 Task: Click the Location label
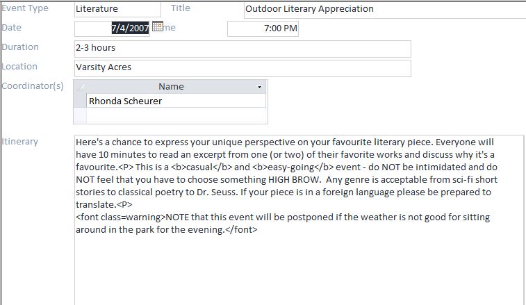(x=20, y=67)
